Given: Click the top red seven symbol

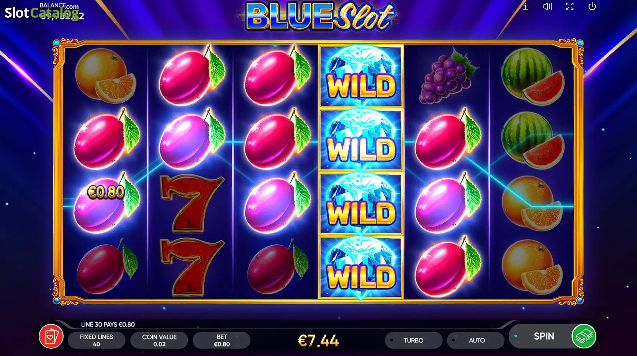Looking at the screenshot, I should coord(192,204).
